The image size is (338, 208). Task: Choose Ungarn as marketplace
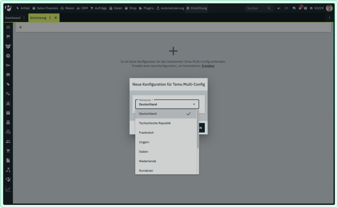click(166, 142)
